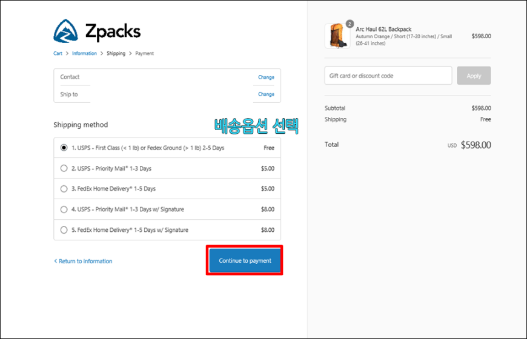The height and width of the screenshot is (339, 527).
Task: Click the Subtotal label
Action: [335, 108]
